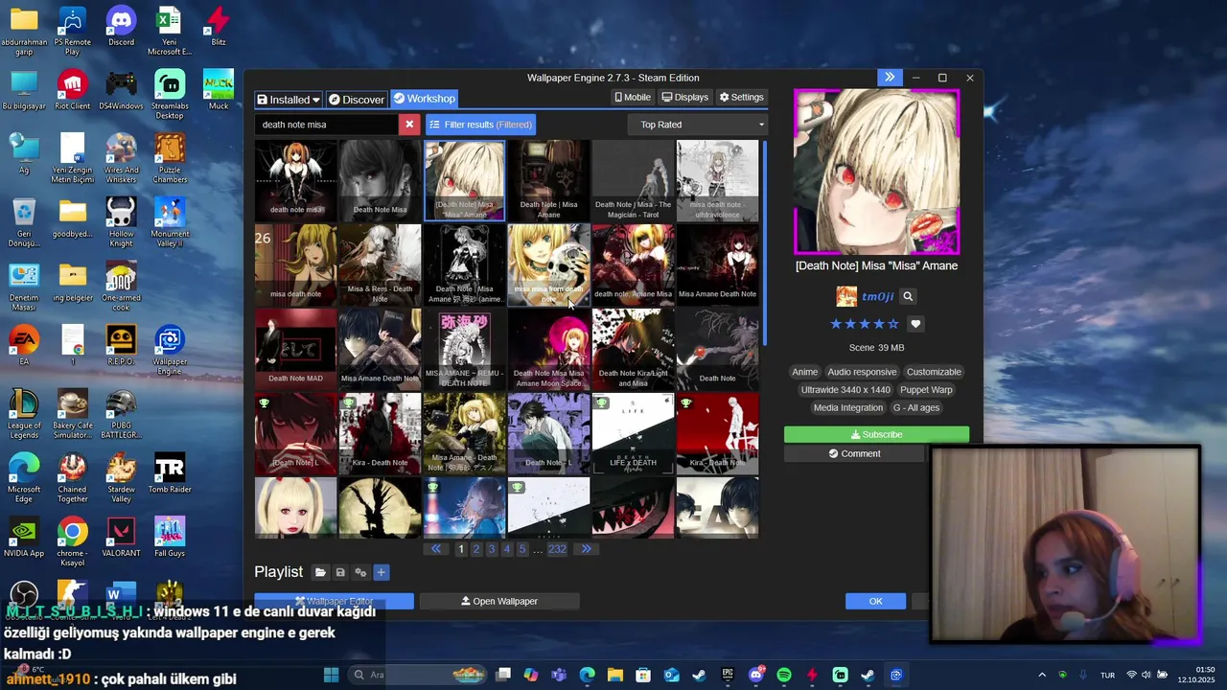Open Discord desktop shortcut
Viewport: 1227px width, 690px height.
121,27
